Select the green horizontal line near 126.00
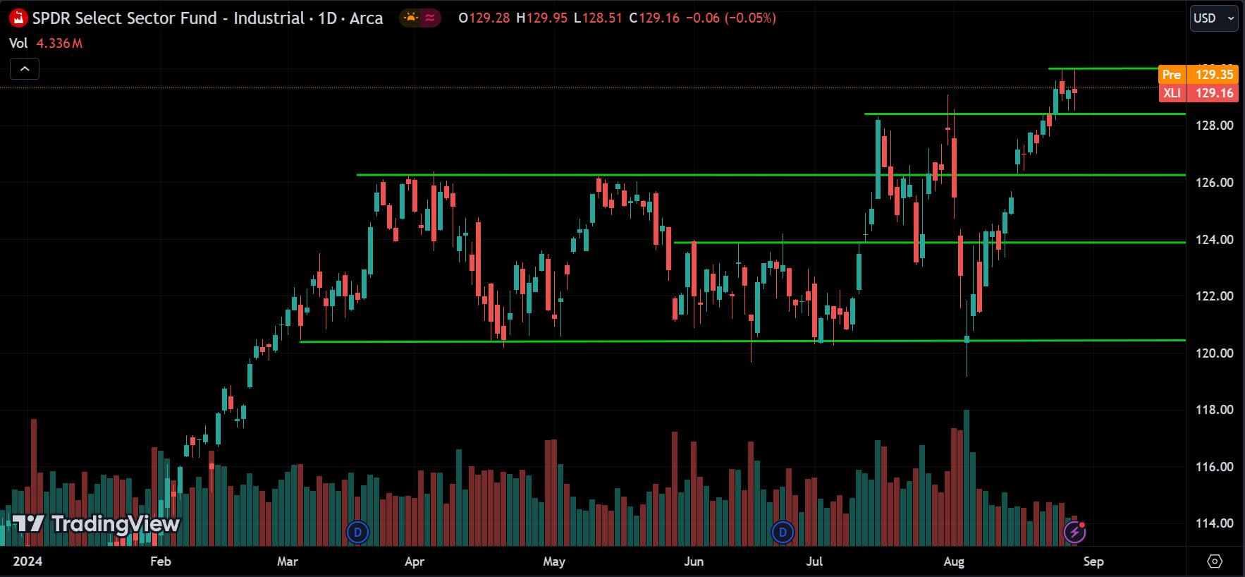1245x577 pixels. click(x=771, y=175)
